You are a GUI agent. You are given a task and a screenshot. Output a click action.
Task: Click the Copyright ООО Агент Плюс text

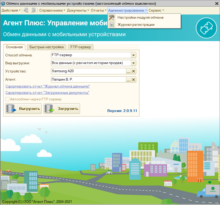(x=37, y=202)
